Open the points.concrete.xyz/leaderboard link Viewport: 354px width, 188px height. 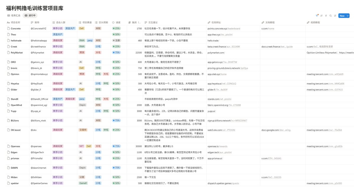pyautogui.click(x=224, y=29)
